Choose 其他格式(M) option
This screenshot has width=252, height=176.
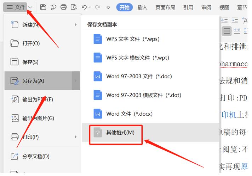pyautogui.click(x=150, y=132)
